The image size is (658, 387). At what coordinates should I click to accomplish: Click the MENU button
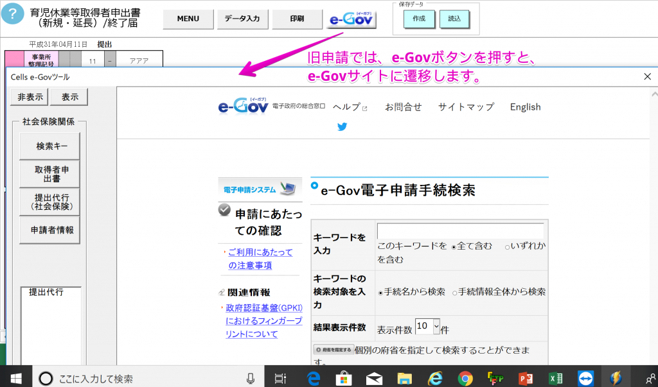point(188,19)
